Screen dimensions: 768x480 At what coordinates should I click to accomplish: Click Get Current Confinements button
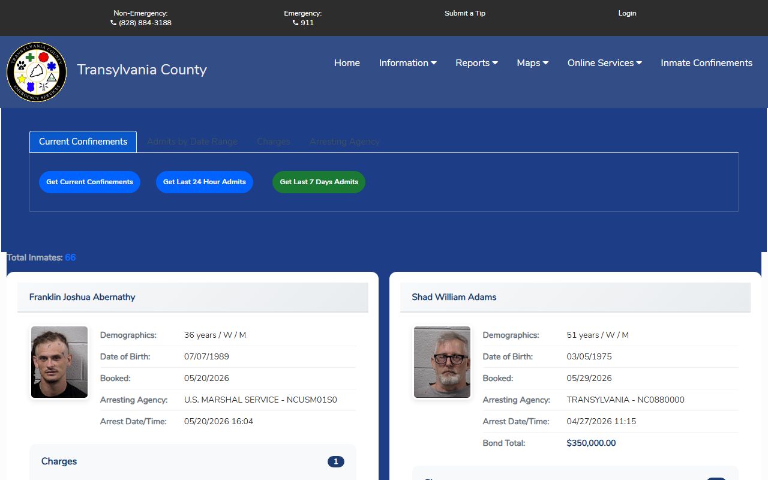coord(89,182)
